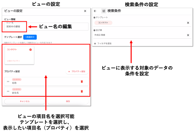Click the filter sliders icon beside 検索条件
This screenshot has height=134, width=194.
(x=104, y=11)
